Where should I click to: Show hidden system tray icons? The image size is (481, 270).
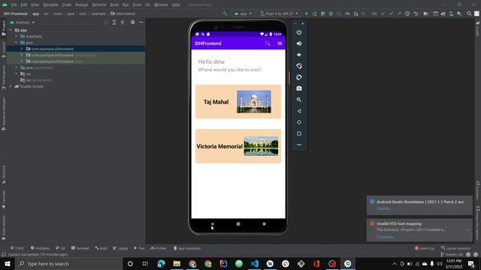(395, 263)
